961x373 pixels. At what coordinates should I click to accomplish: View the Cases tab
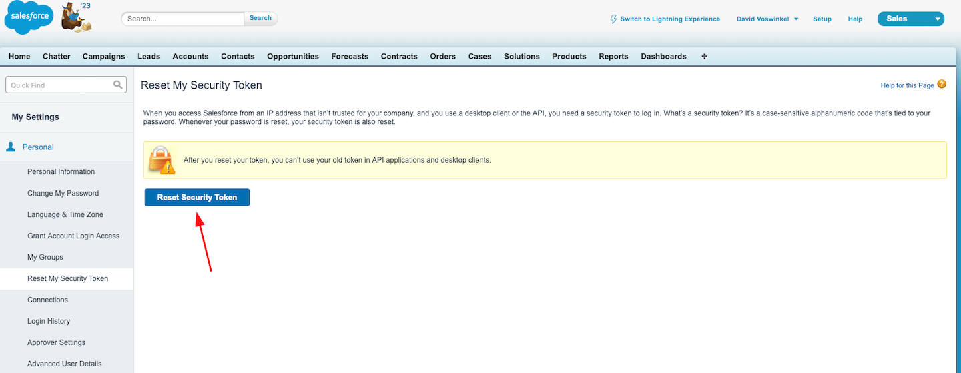pos(480,57)
